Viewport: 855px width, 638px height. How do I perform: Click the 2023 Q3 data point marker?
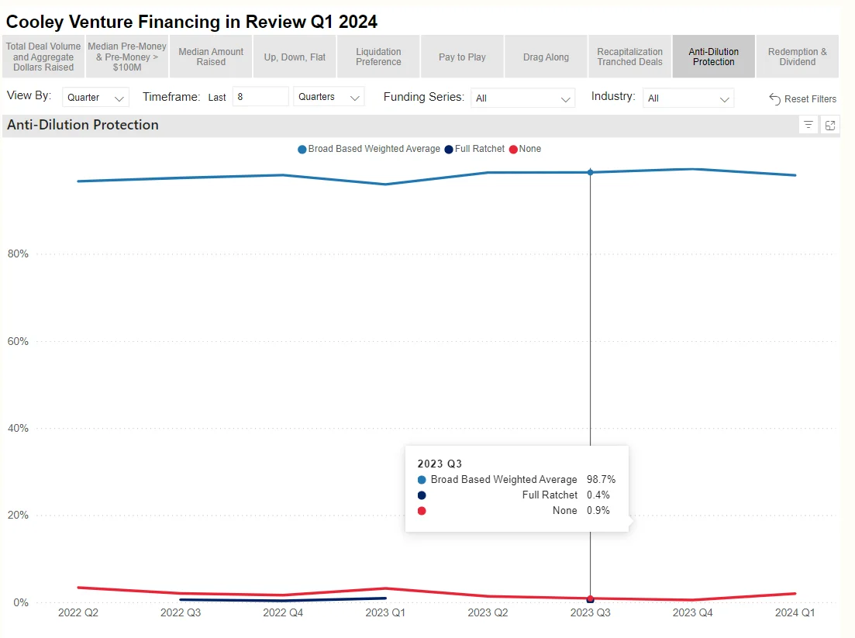pyautogui.click(x=590, y=172)
